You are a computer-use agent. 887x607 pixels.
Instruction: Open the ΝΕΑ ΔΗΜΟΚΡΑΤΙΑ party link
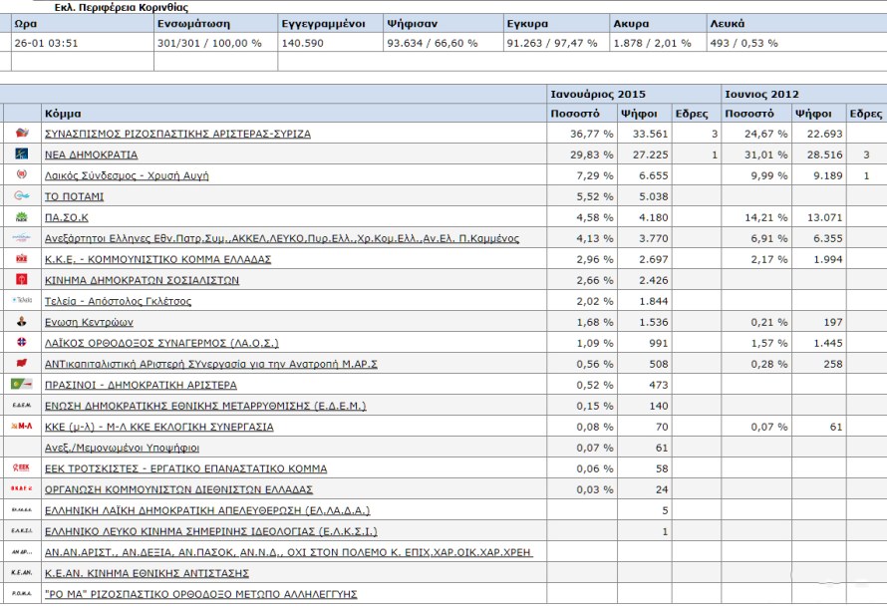coord(92,154)
